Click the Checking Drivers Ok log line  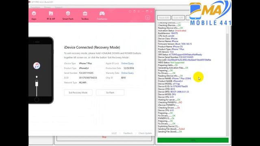(x=169, y=107)
